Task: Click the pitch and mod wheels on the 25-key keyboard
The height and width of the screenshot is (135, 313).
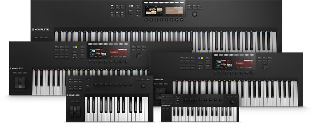Action: (75, 112)
